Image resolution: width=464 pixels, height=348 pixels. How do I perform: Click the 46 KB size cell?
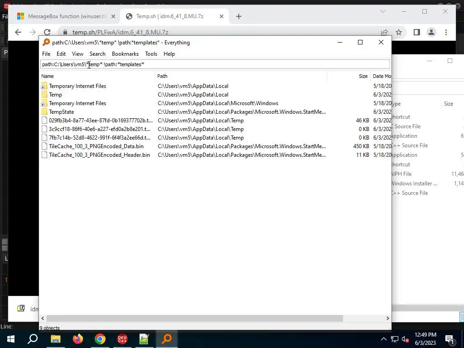[362, 121]
